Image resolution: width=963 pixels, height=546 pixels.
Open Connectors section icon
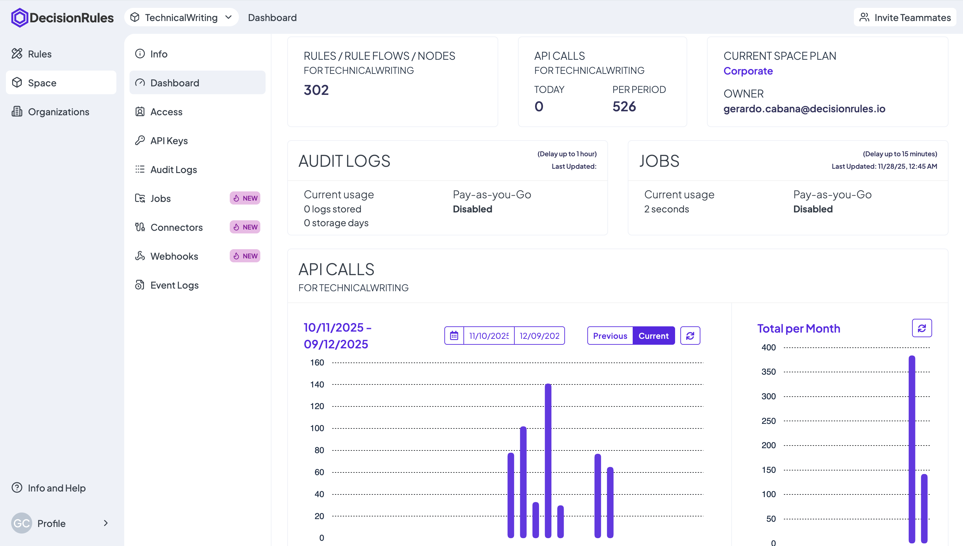click(140, 227)
